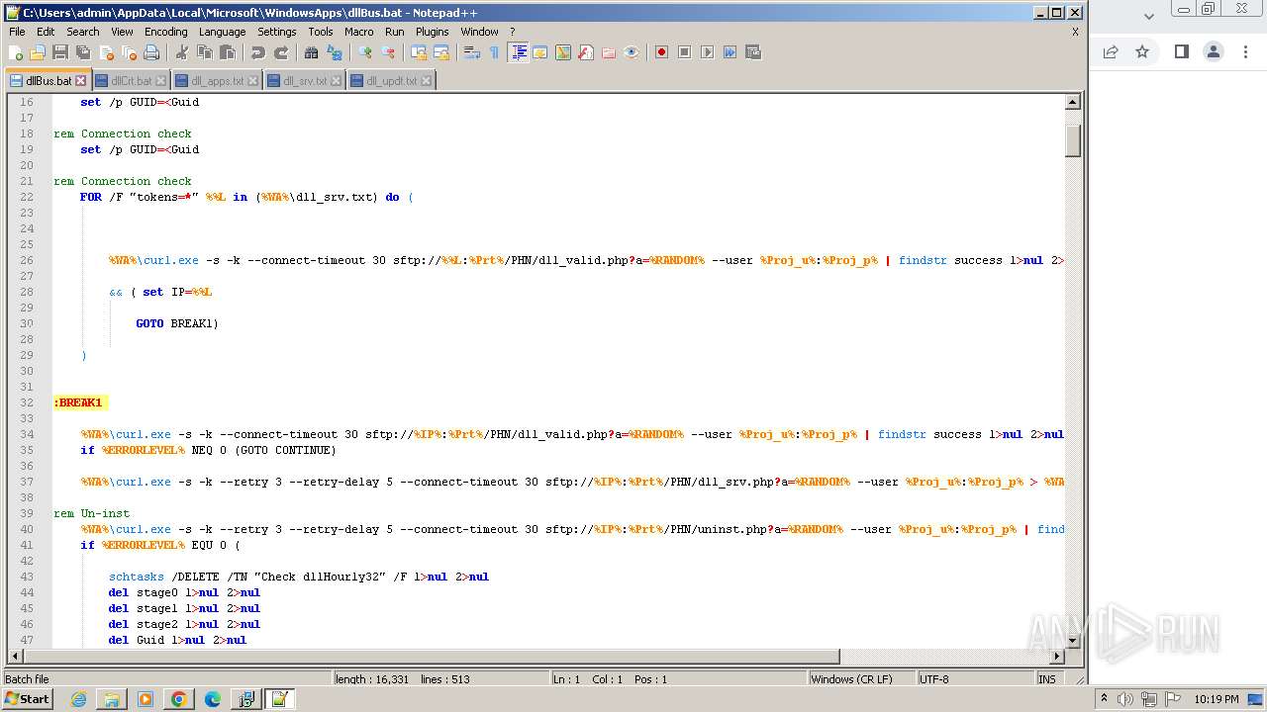Undo the last edit with the Undo arrow
This screenshot has height=712, width=1267.
click(258, 52)
